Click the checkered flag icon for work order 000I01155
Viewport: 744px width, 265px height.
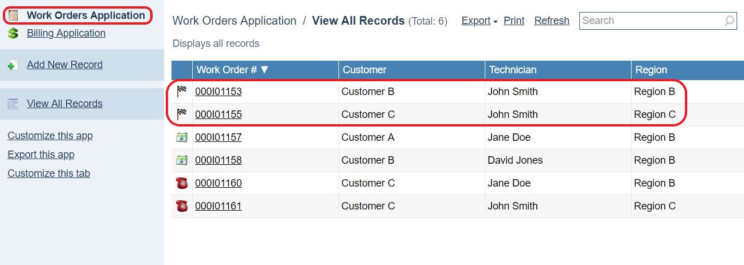(182, 114)
